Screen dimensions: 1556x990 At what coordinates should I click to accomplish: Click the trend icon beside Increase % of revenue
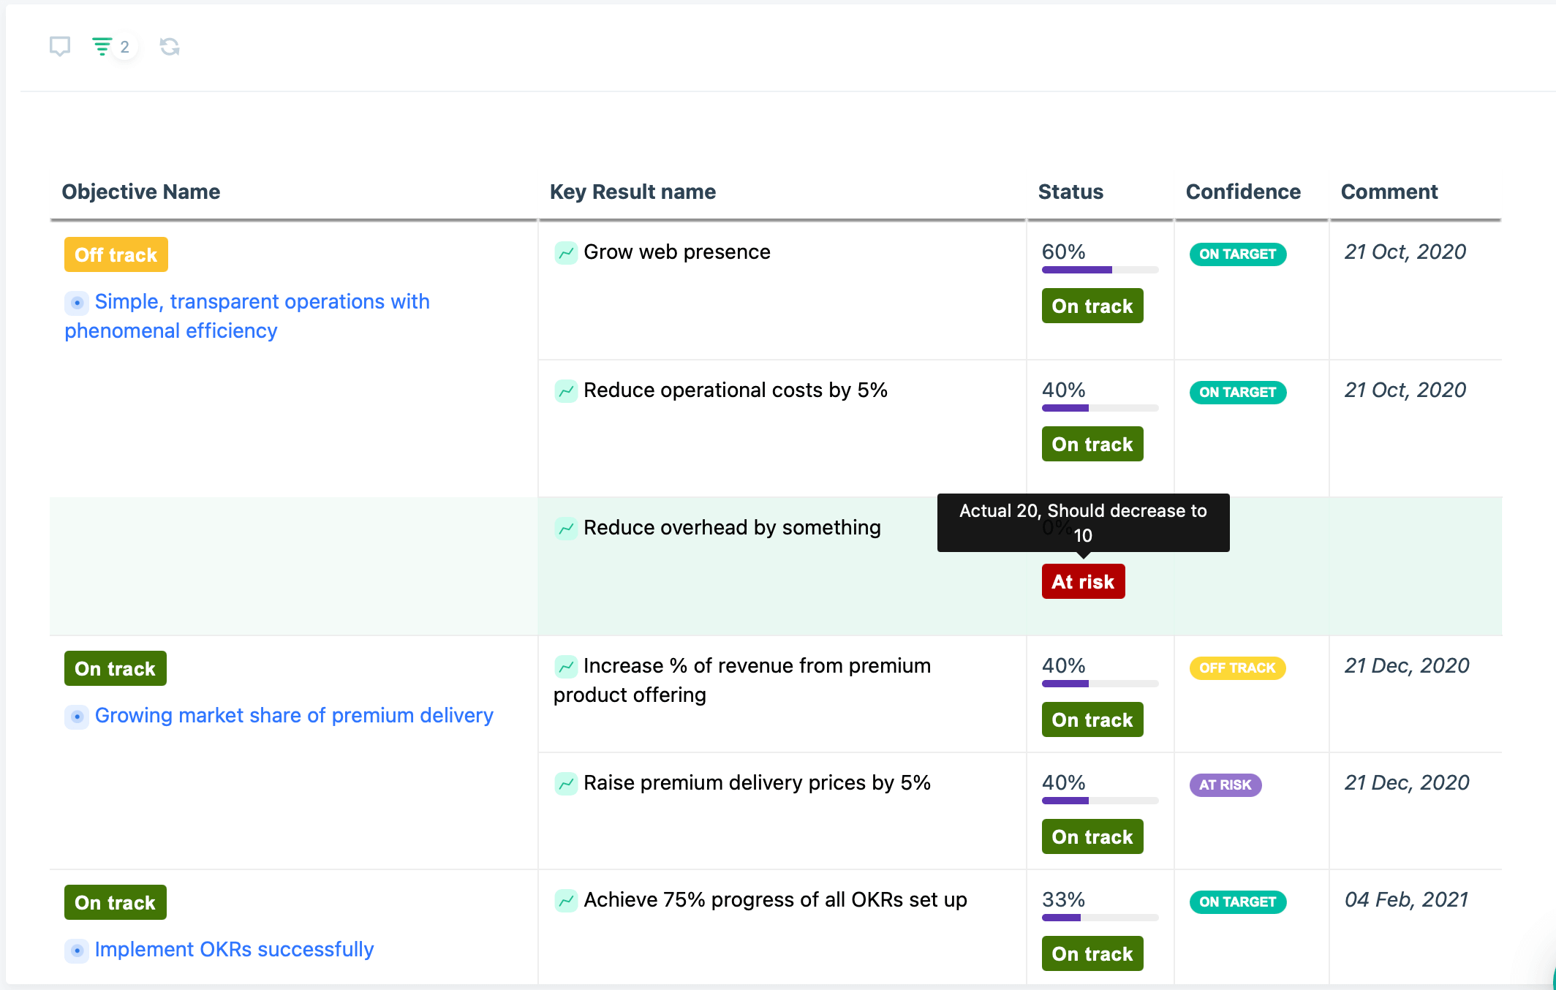(566, 667)
